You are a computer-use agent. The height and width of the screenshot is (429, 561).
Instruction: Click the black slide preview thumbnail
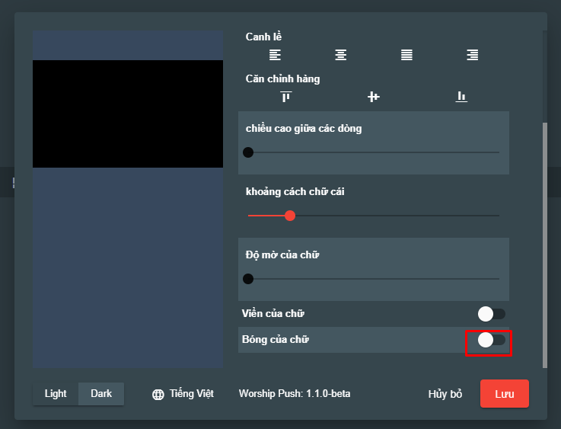128,114
